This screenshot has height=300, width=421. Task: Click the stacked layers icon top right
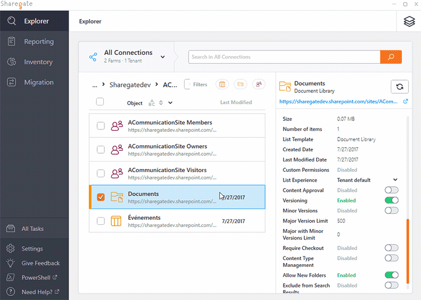(409, 21)
